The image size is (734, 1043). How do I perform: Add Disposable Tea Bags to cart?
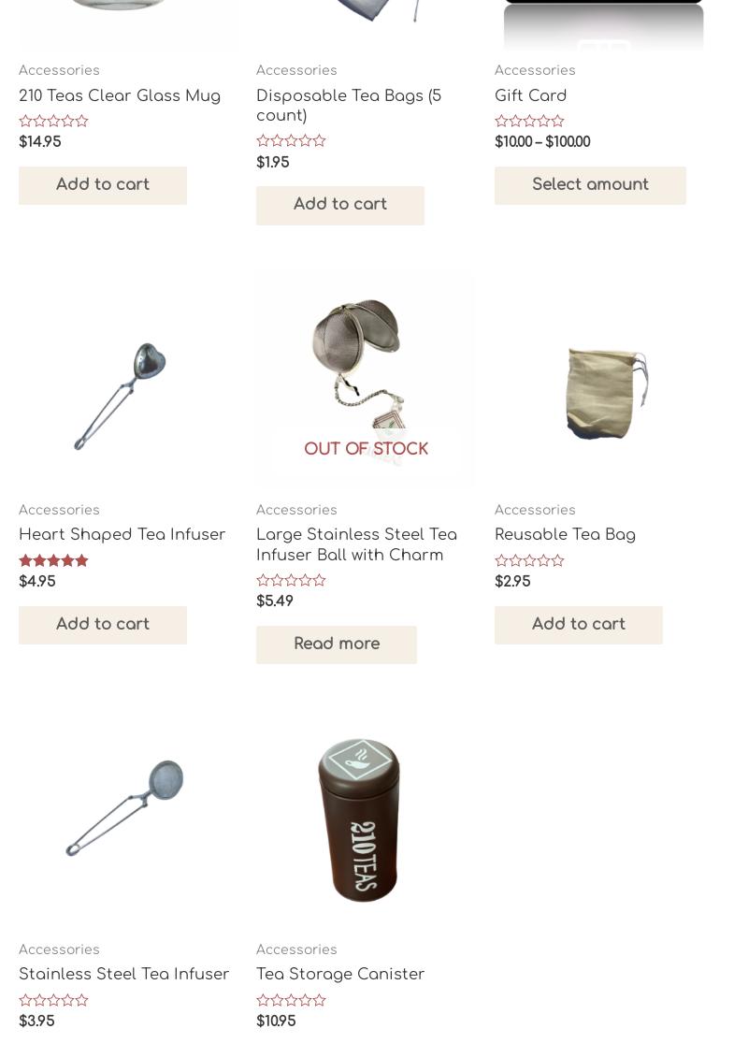(x=339, y=205)
